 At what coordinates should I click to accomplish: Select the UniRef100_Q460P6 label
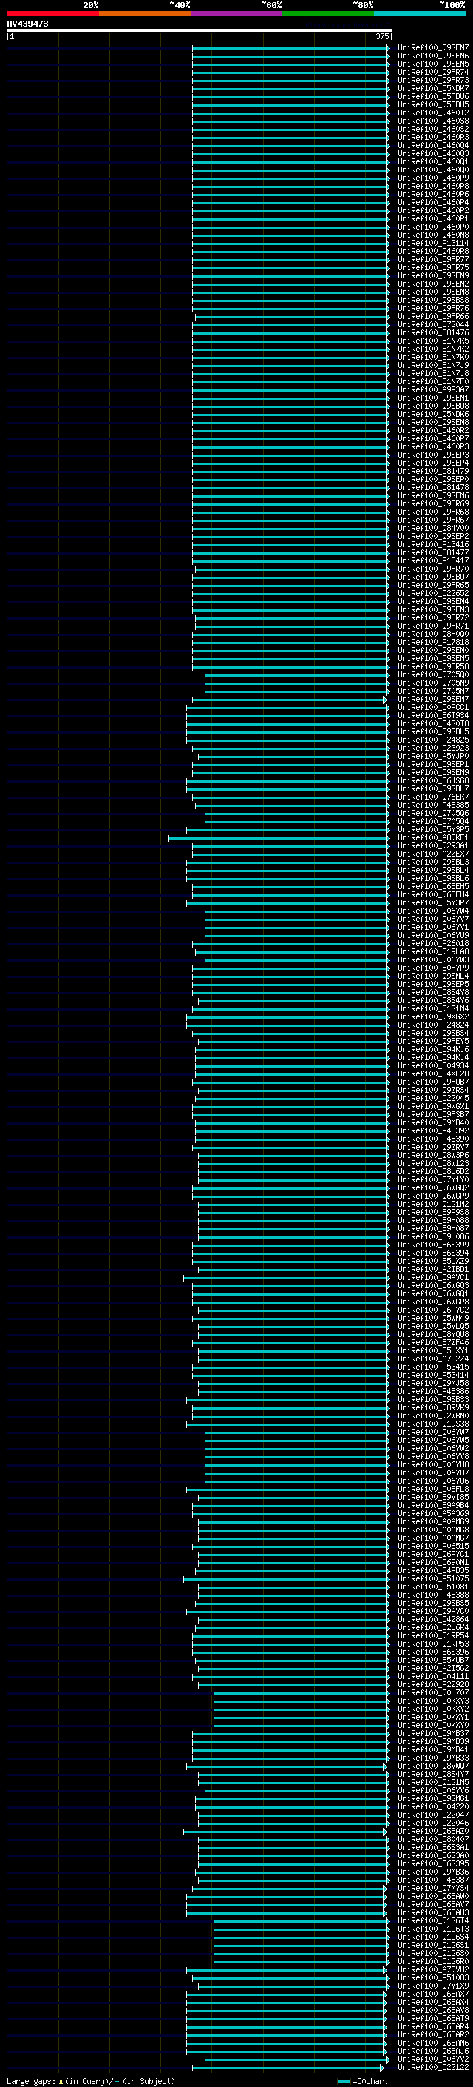point(433,195)
